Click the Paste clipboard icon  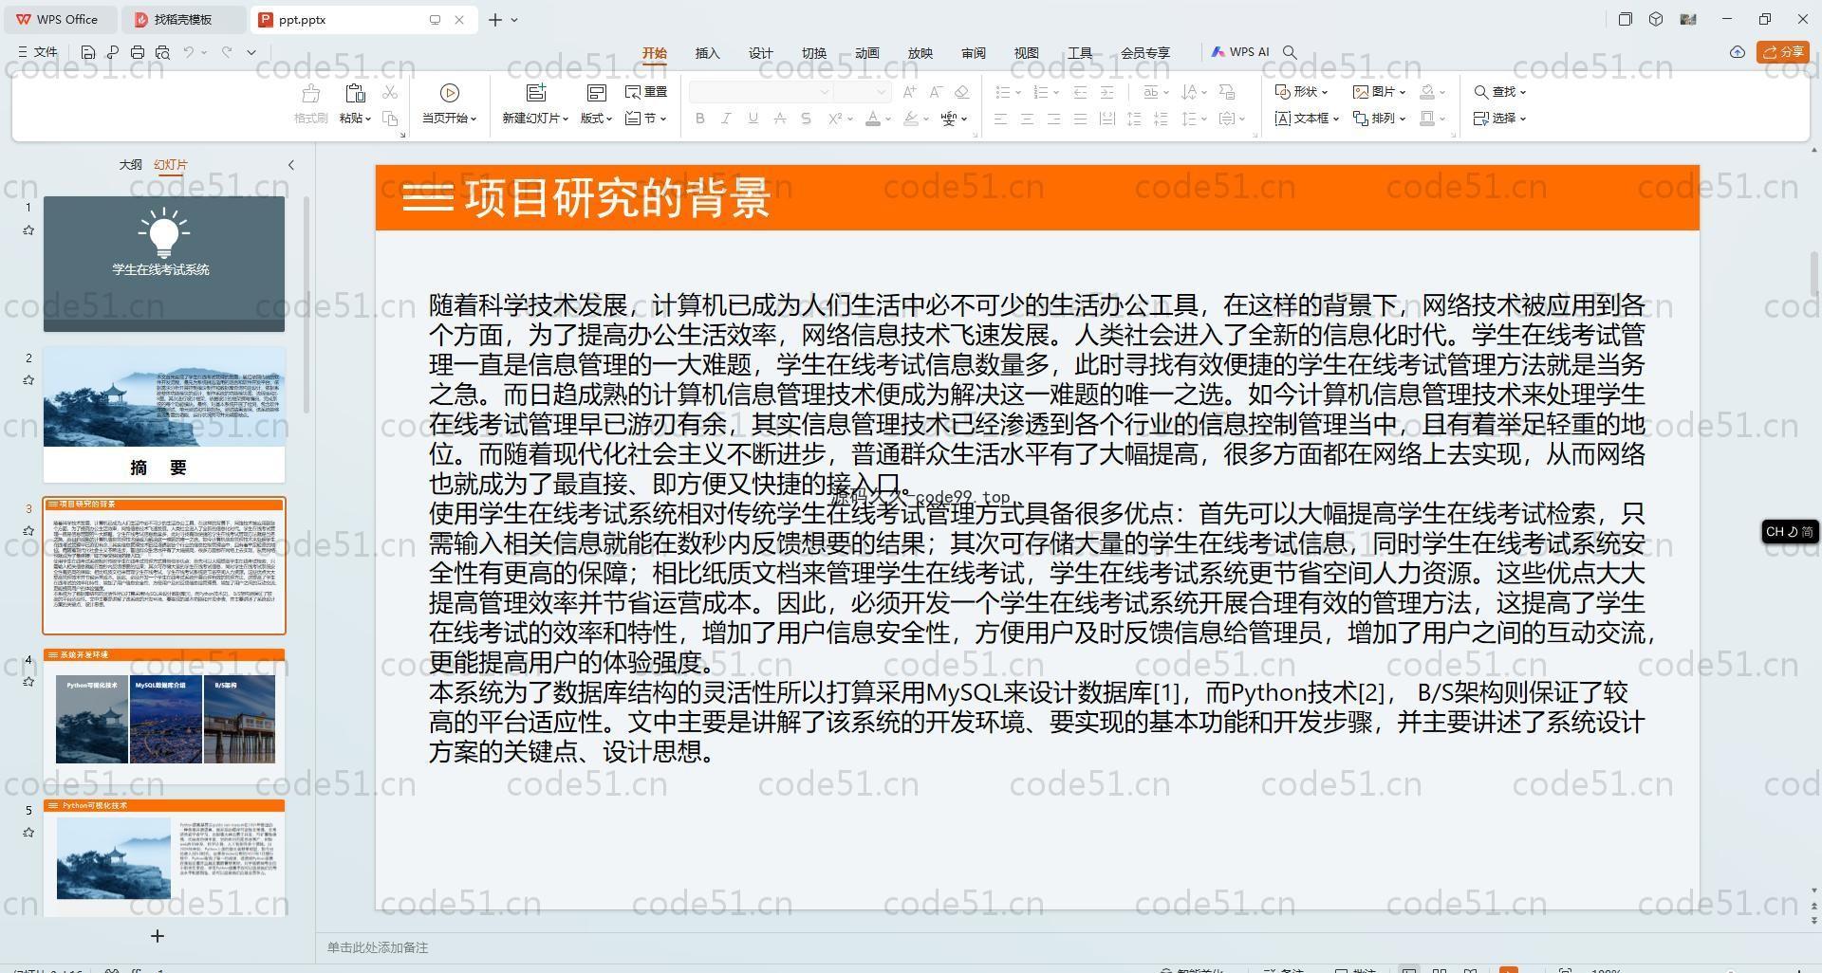pos(355,93)
